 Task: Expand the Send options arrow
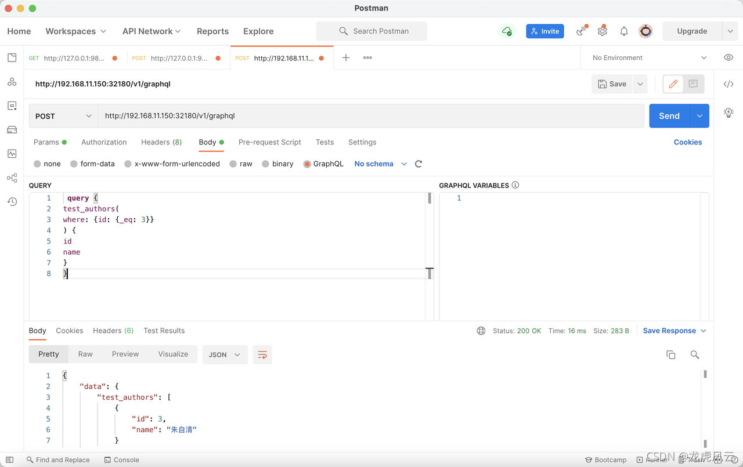699,116
